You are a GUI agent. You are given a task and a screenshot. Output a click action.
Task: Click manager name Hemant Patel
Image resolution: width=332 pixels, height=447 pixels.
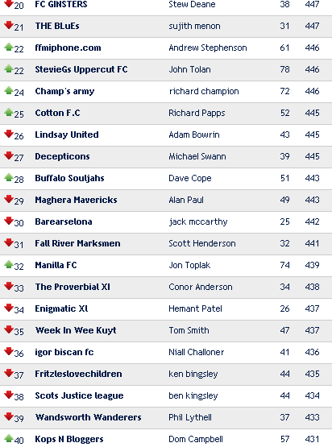pyautogui.click(x=195, y=308)
